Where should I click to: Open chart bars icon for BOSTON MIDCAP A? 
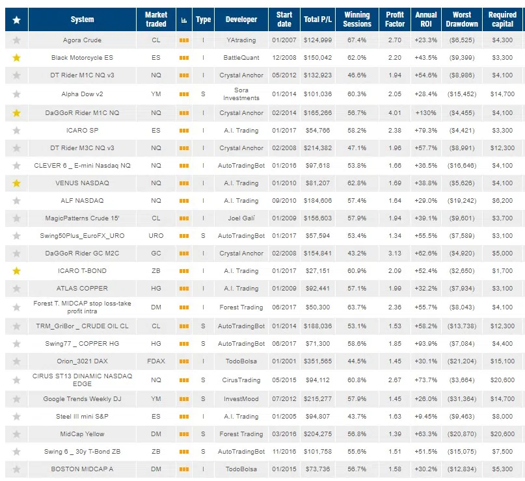[x=184, y=469]
